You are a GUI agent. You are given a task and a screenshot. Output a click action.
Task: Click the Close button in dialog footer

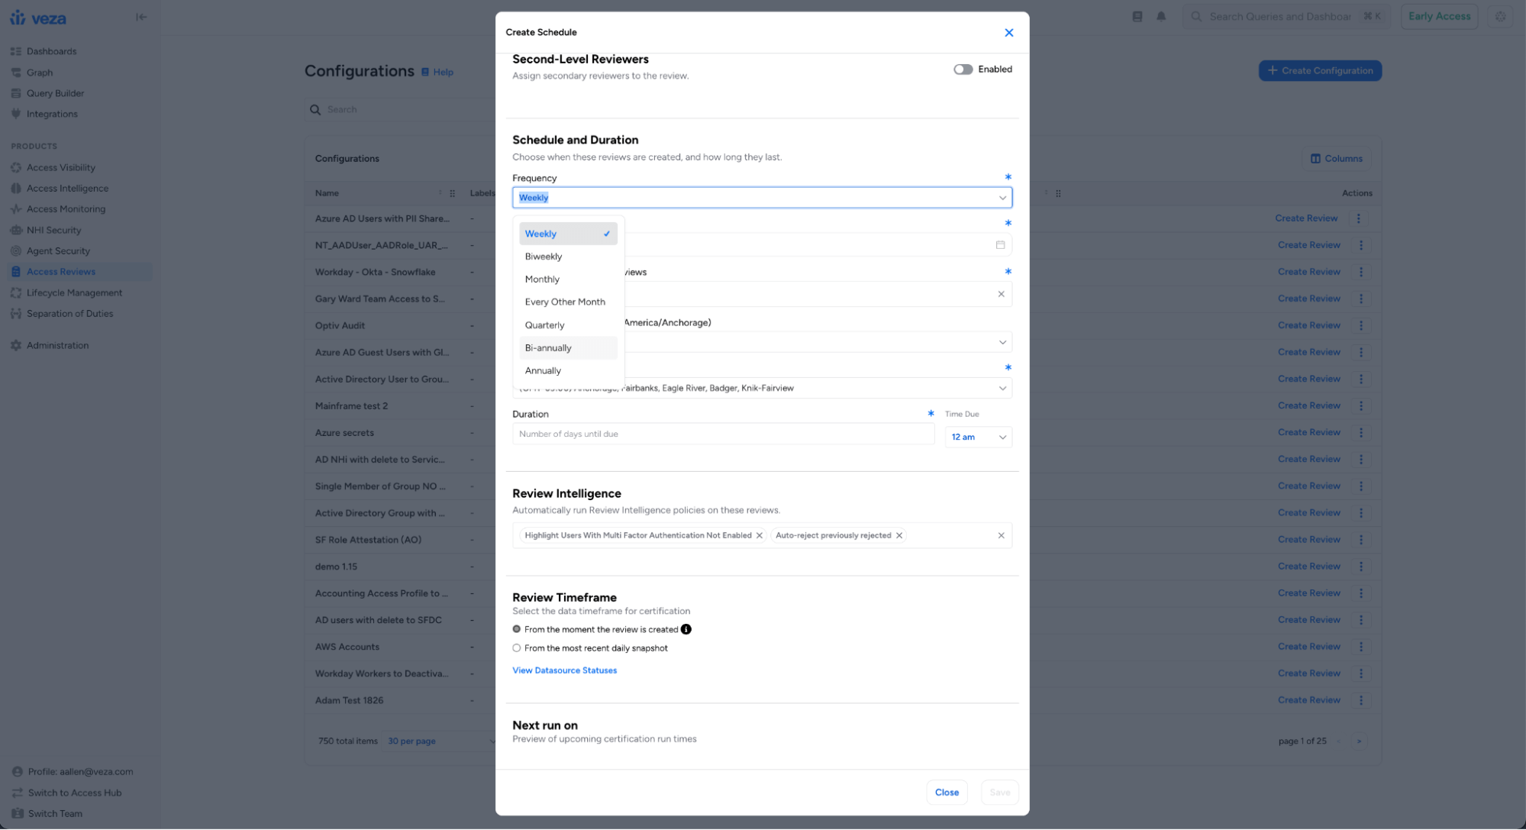[x=947, y=793]
